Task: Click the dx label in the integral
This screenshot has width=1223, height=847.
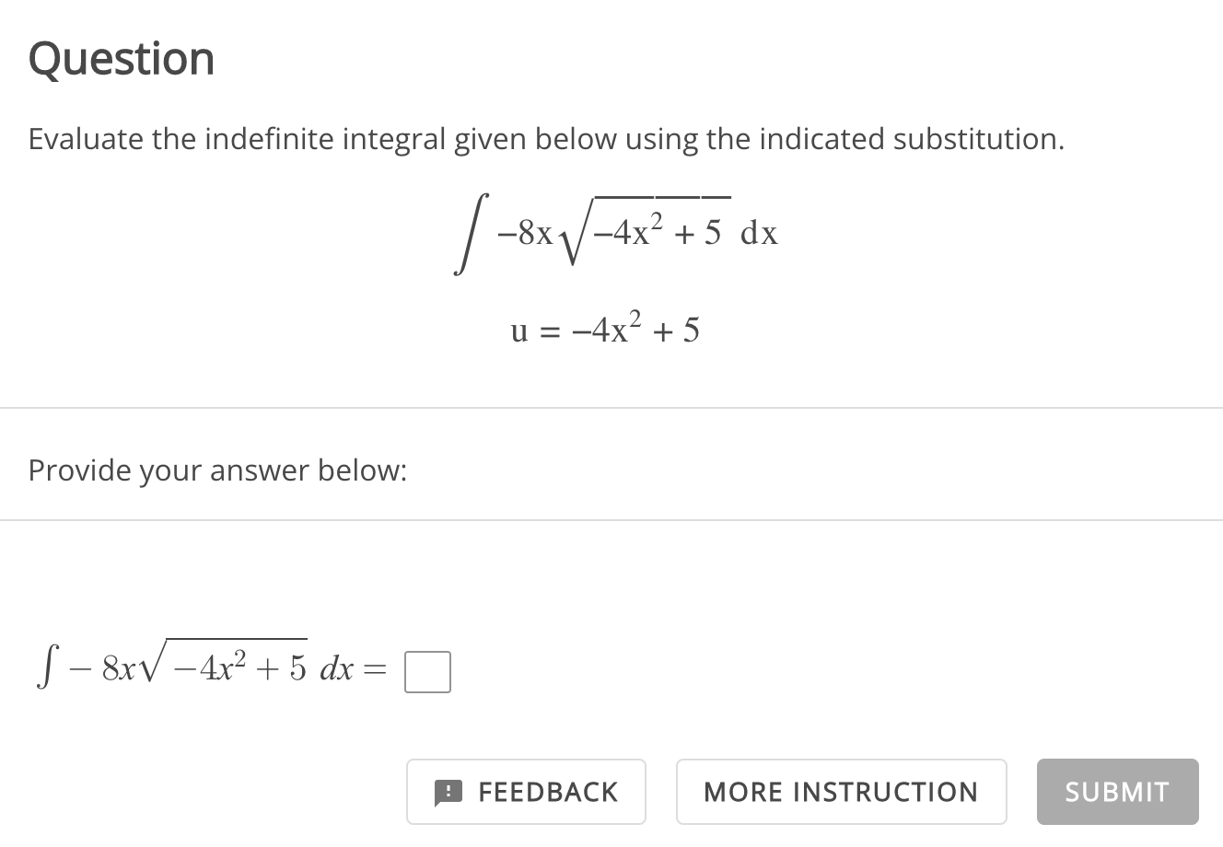Action: coord(759,233)
